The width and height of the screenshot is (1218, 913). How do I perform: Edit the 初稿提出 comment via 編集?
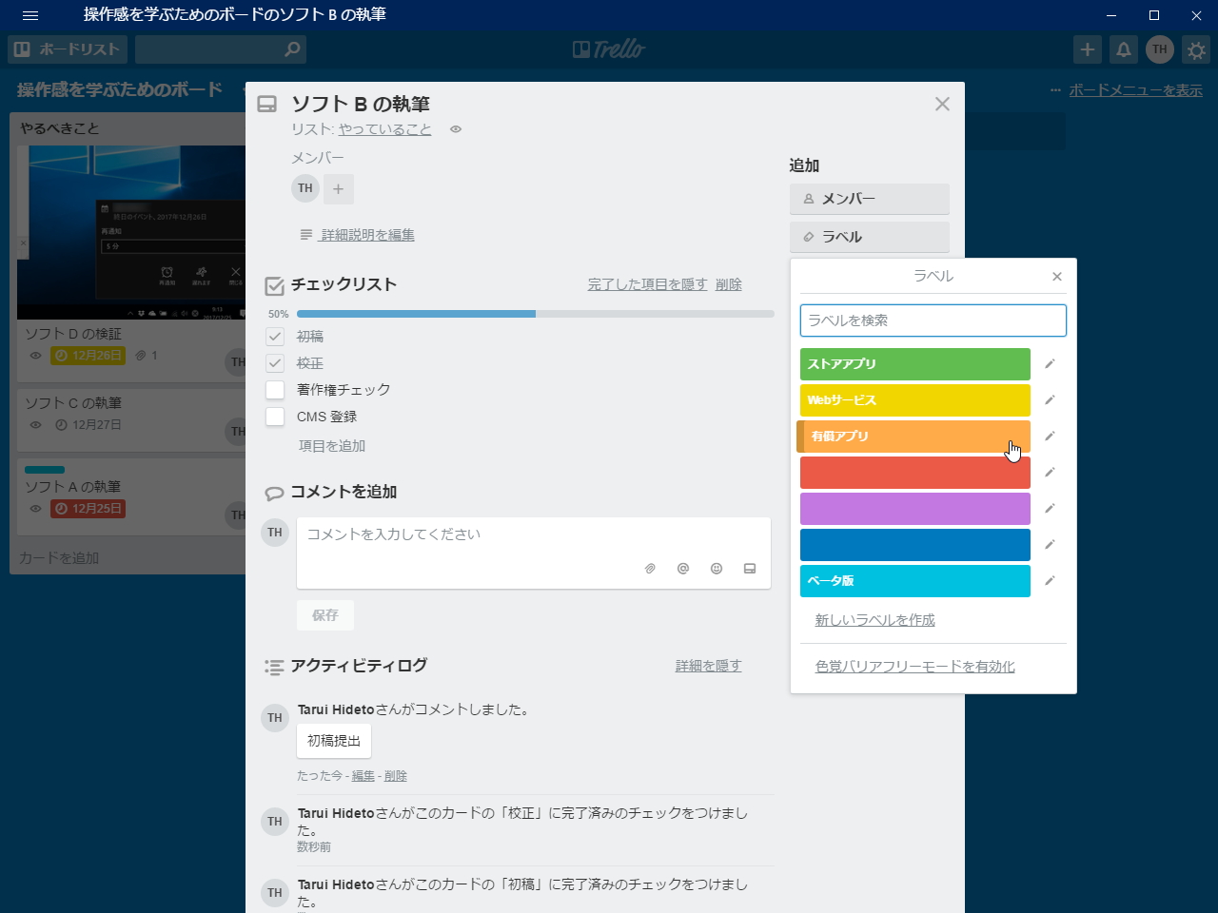(x=363, y=776)
